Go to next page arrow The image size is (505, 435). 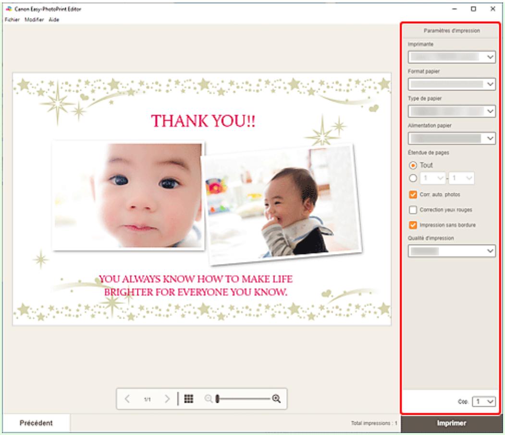click(x=167, y=399)
